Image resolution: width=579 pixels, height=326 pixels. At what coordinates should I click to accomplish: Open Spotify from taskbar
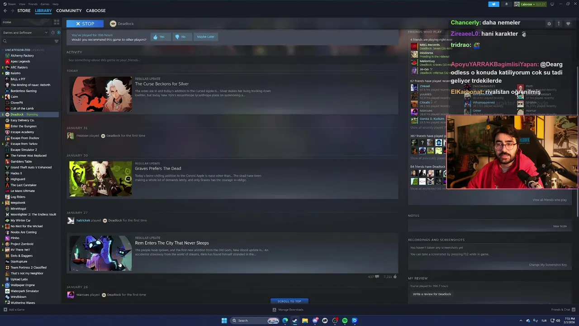pos(345,321)
